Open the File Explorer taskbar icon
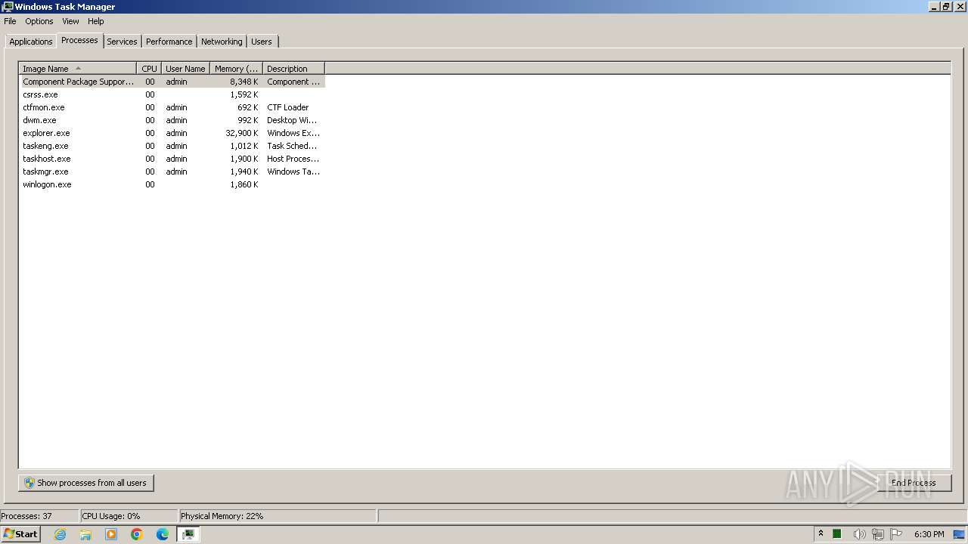 [x=85, y=534]
